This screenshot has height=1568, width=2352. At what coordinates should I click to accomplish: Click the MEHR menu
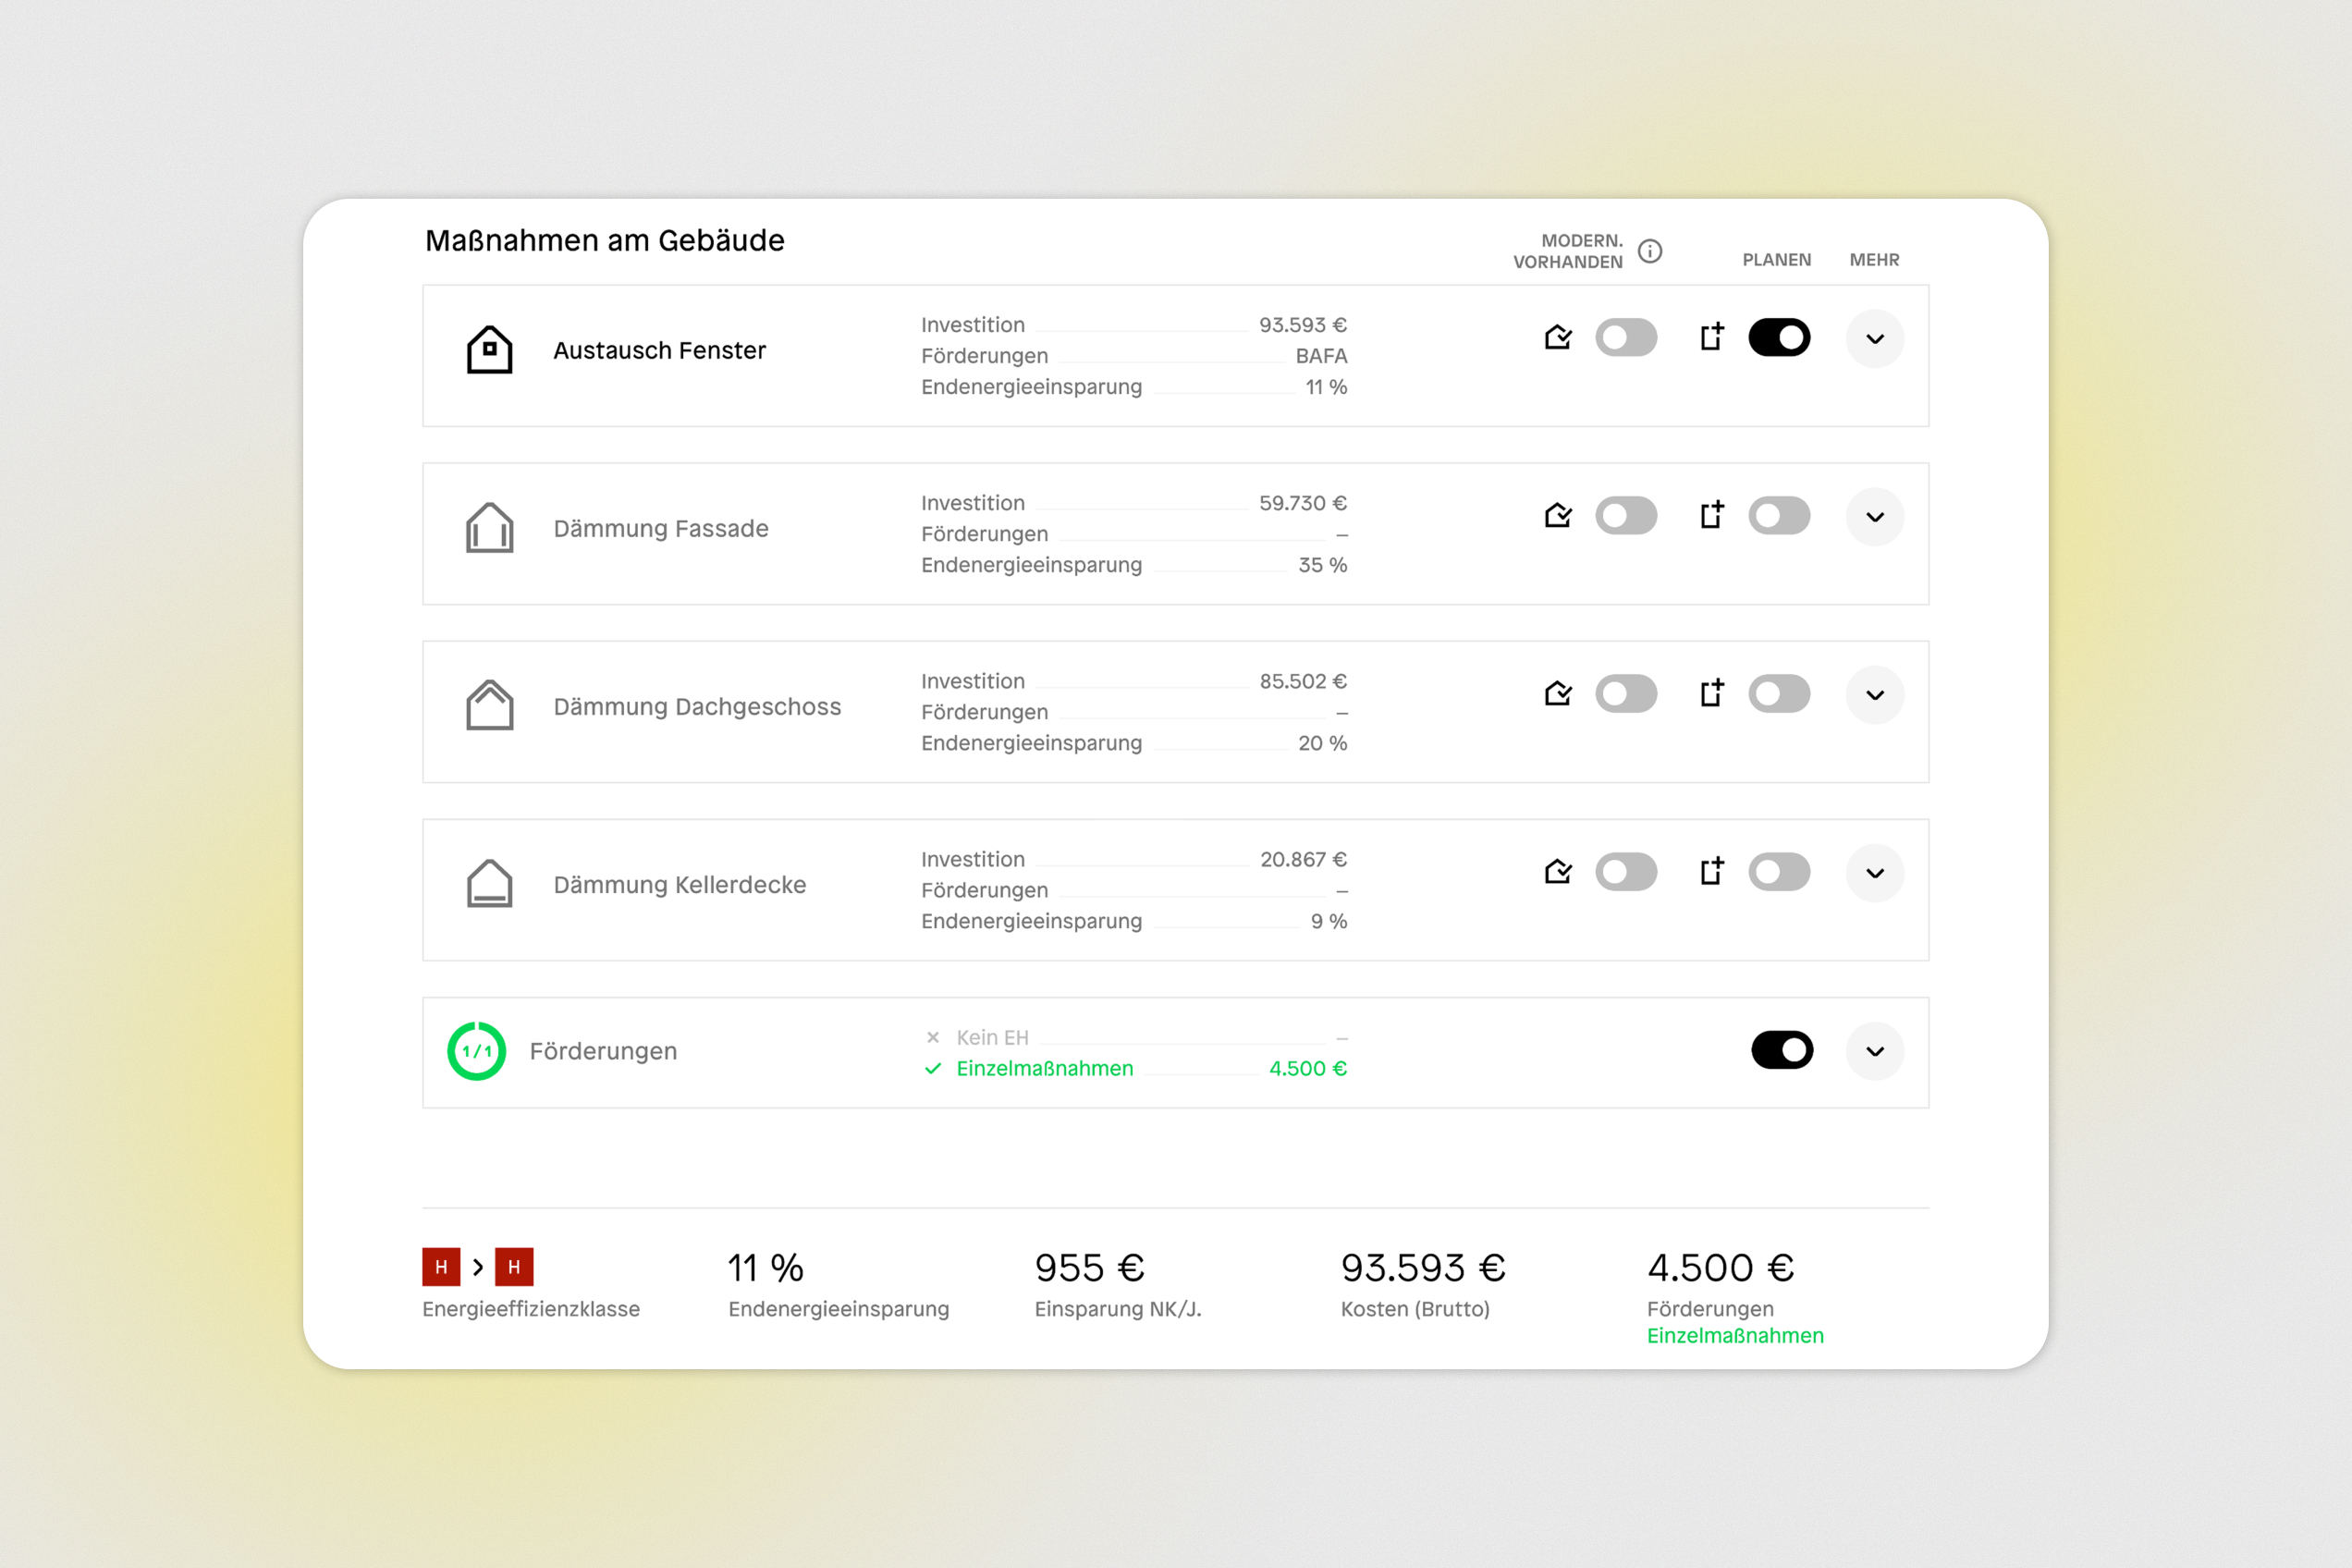[1875, 259]
